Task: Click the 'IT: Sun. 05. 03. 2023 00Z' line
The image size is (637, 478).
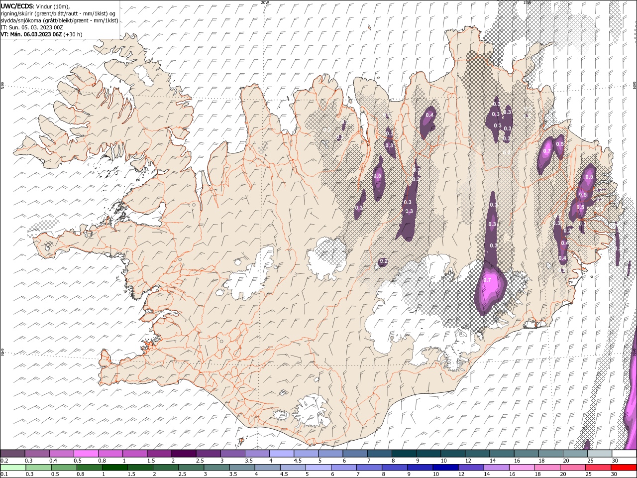Action: [31, 27]
